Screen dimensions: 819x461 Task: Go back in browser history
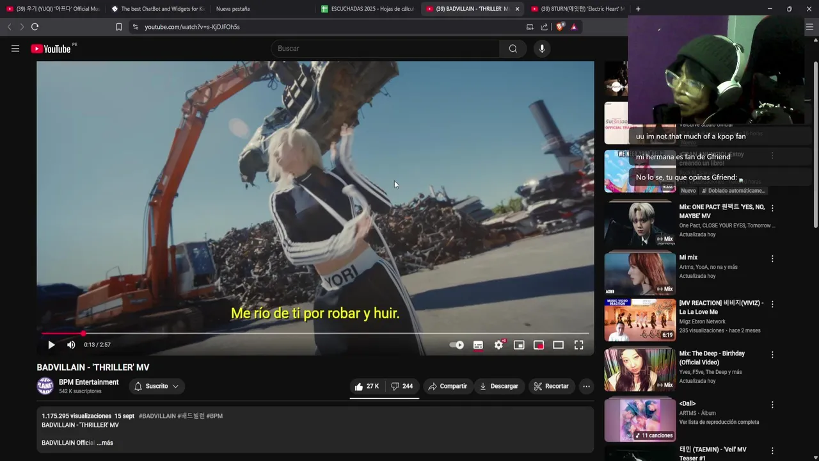(x=9, y=27)
